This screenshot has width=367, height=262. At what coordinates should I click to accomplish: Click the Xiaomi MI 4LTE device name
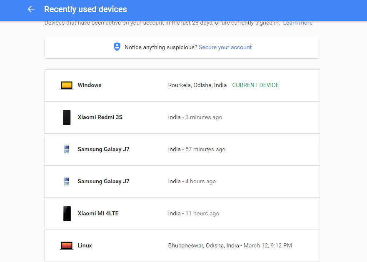98,213
